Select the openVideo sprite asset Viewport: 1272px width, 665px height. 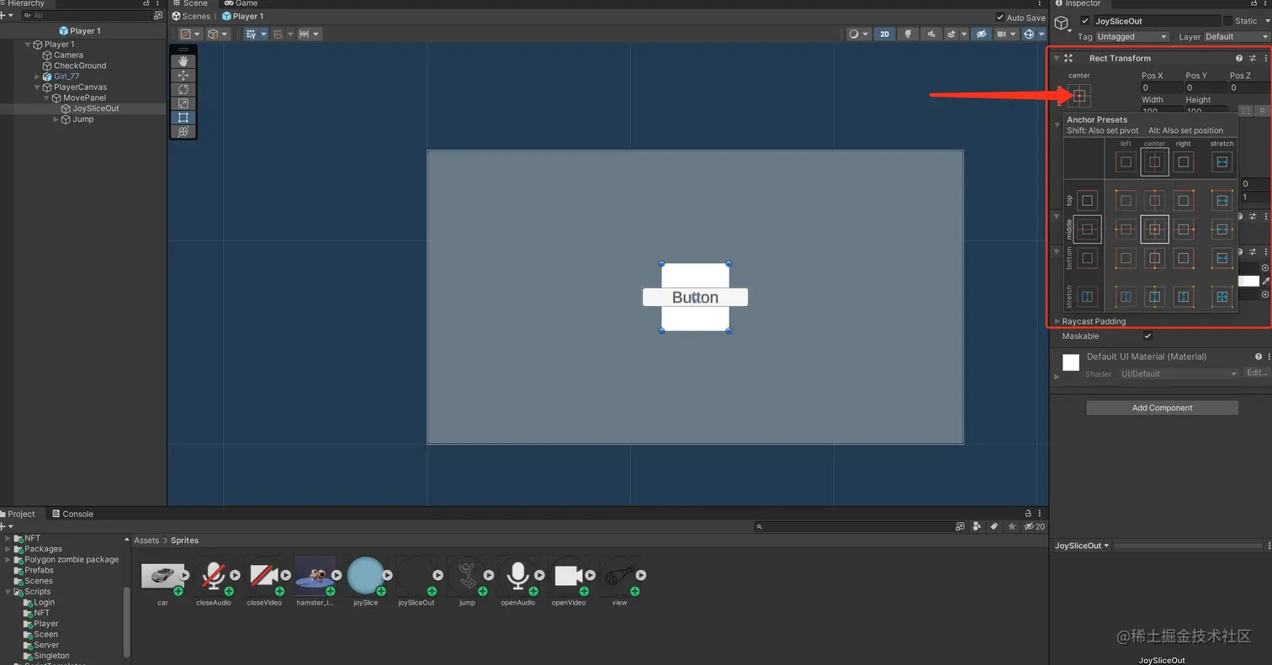point(569,576)
